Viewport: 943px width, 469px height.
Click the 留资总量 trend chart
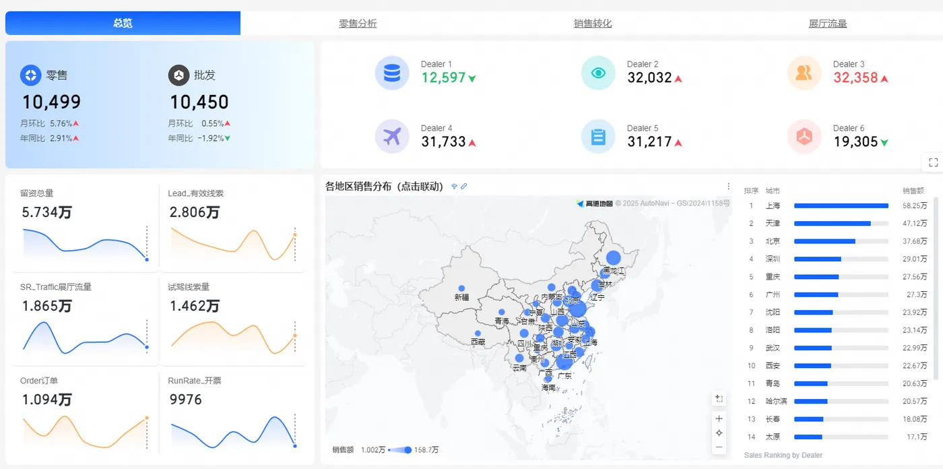(85, 245)
